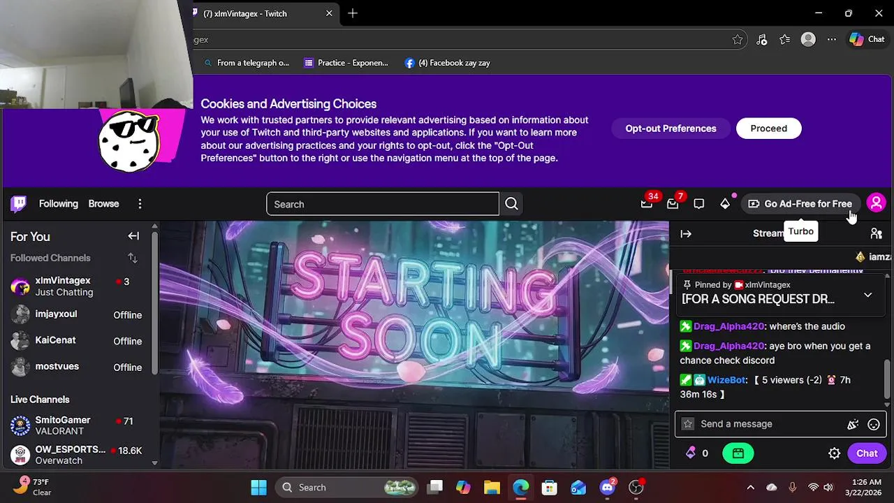Open the party popper cheer icon

[x=852, y=424]
